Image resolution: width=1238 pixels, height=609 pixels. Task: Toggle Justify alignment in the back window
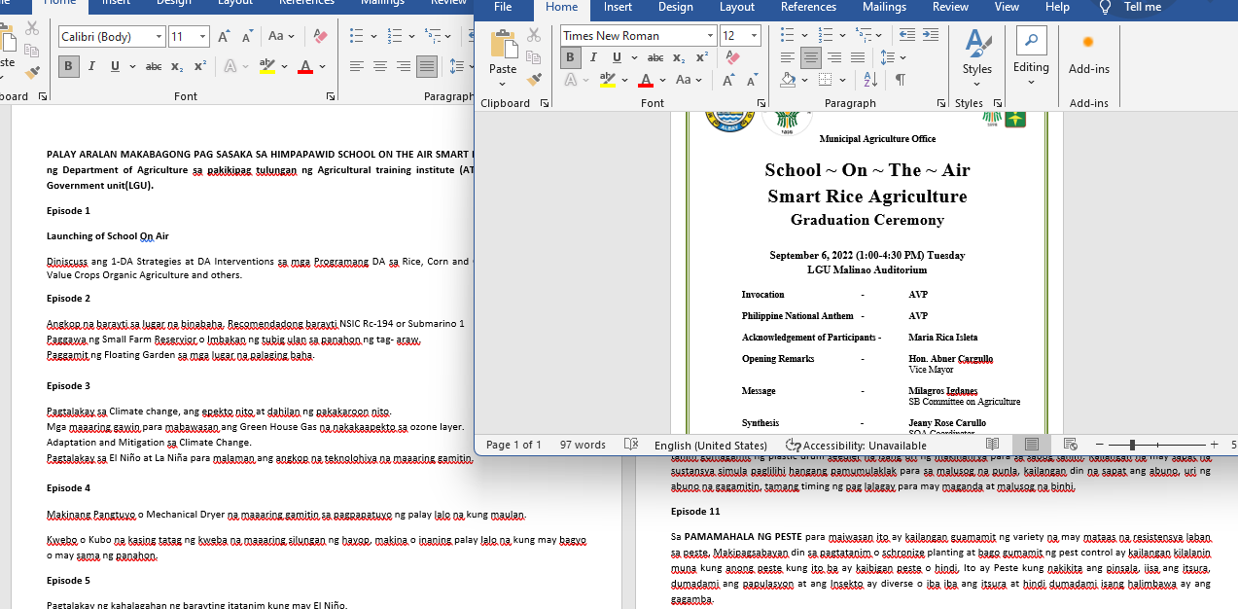[426, 66]
